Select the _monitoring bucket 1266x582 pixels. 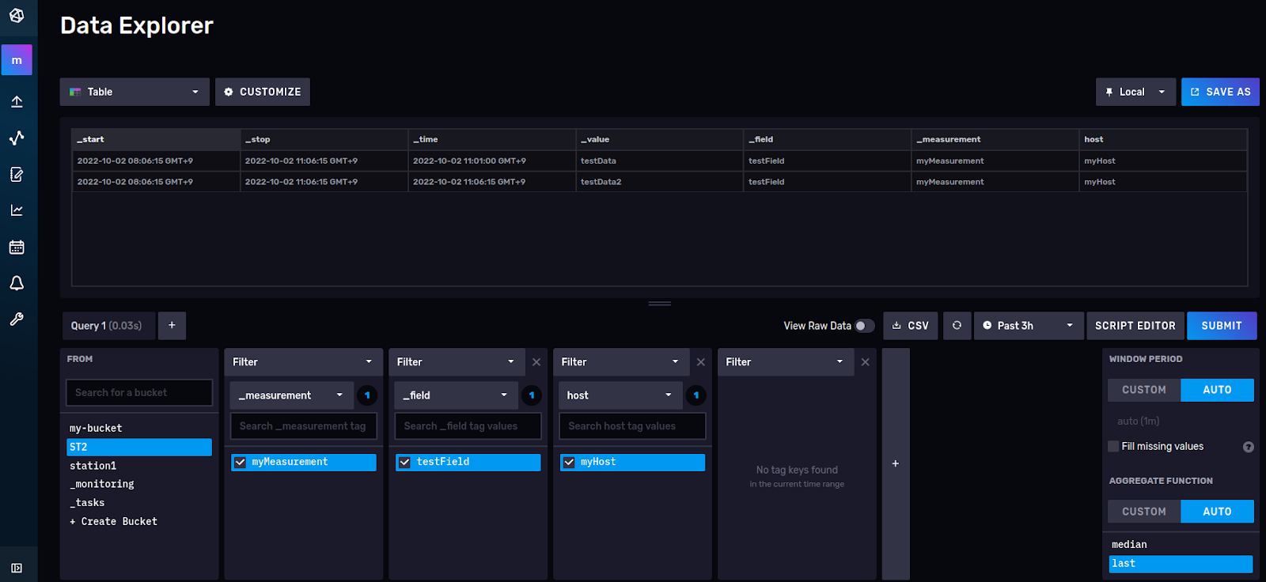click(139, 484)
